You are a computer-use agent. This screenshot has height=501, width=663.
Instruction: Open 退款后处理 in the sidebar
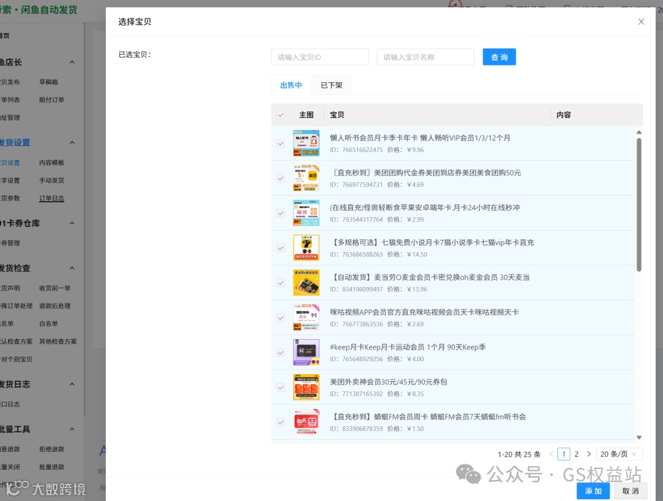pyautogui.click(x=55, y=306)
